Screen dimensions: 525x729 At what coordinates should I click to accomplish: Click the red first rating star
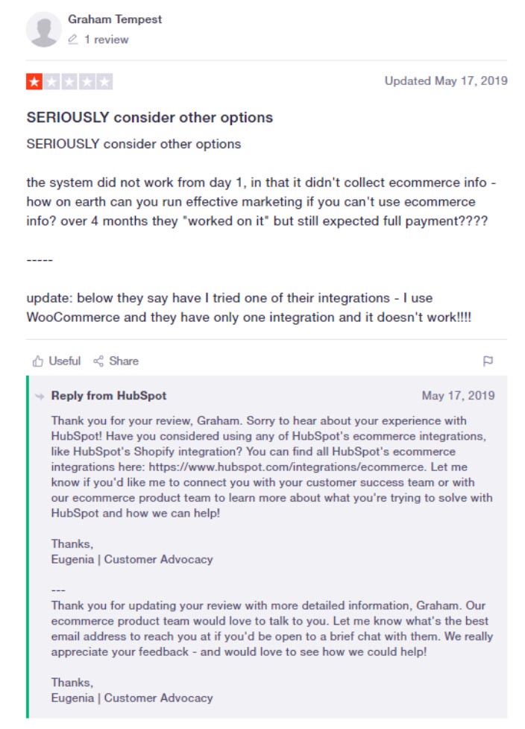[x=34, y=81]
